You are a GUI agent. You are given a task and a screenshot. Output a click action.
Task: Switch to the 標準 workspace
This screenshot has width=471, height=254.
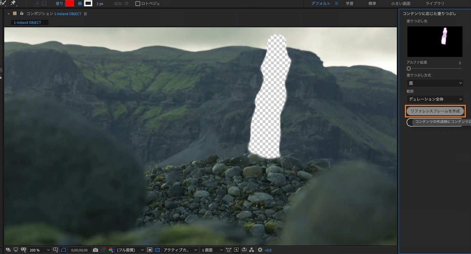tap(372, 3)
